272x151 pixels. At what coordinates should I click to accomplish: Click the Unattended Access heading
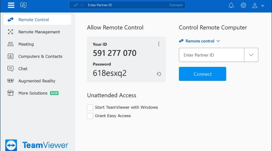click(x=112, y=95)
